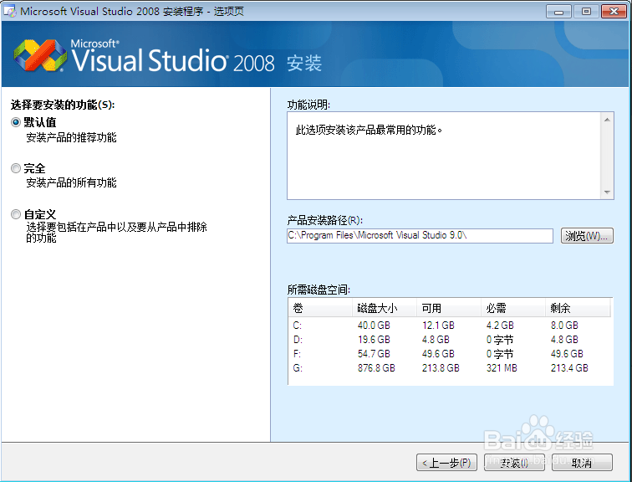The image size is (632, 482).
Task: Click the 40.0 GB disk size cell
Action: tap(374, 325)
